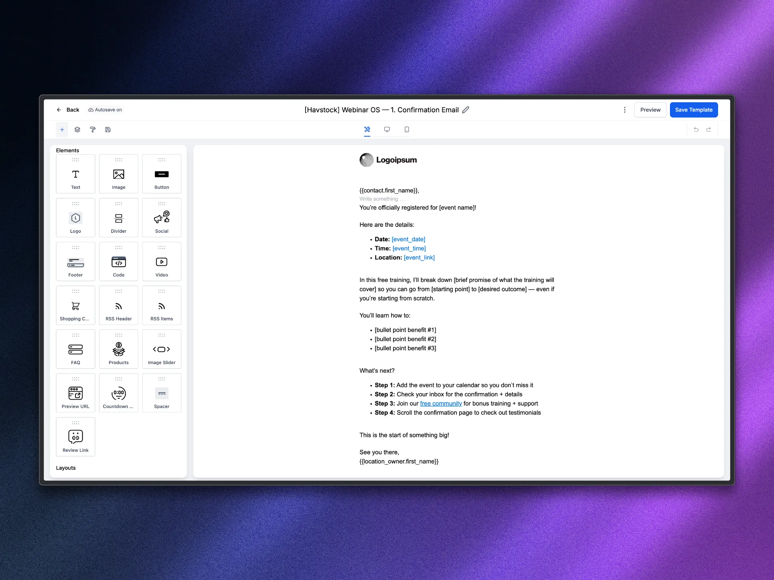Click the redo arrow icon
The width and height of the screenshot is (774, 580).
[708, 130]
